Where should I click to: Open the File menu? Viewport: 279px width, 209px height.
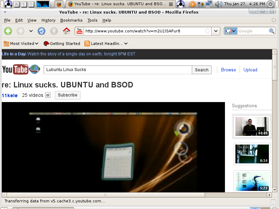click(x=7, y=20)
